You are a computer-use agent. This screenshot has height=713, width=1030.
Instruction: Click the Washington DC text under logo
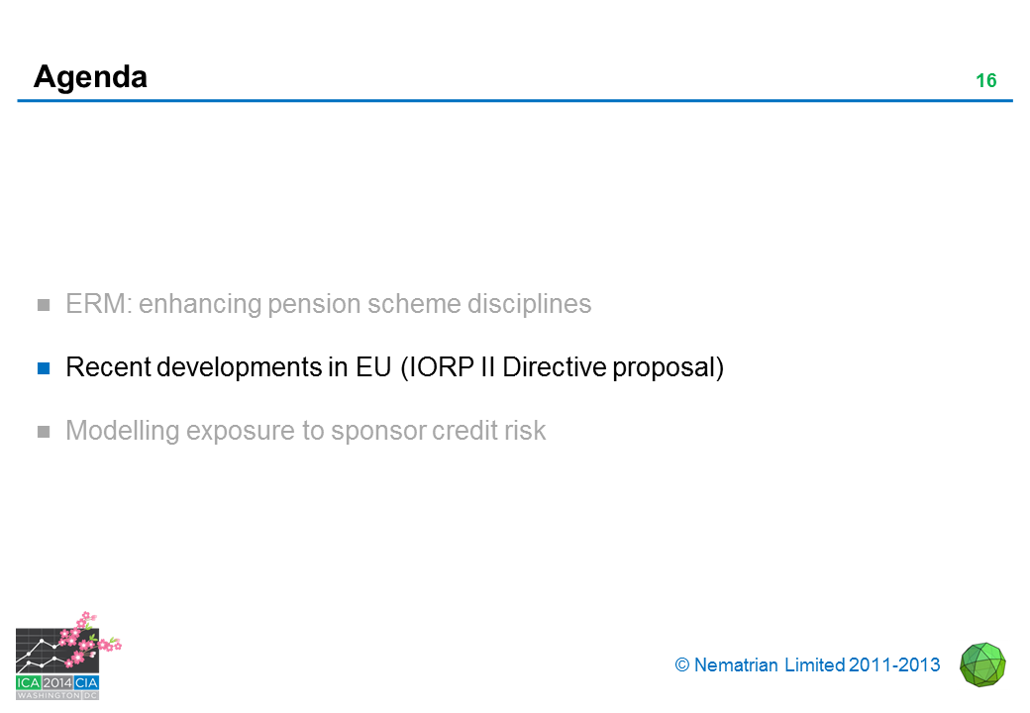(x=57, y=695)
